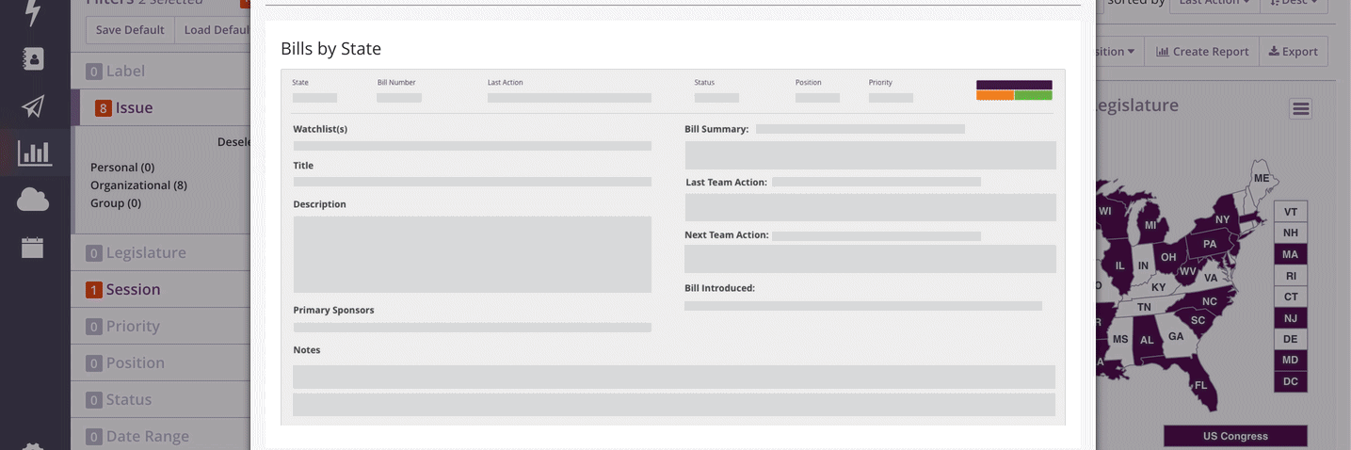Click the DC state box

tap(1290, 381)
